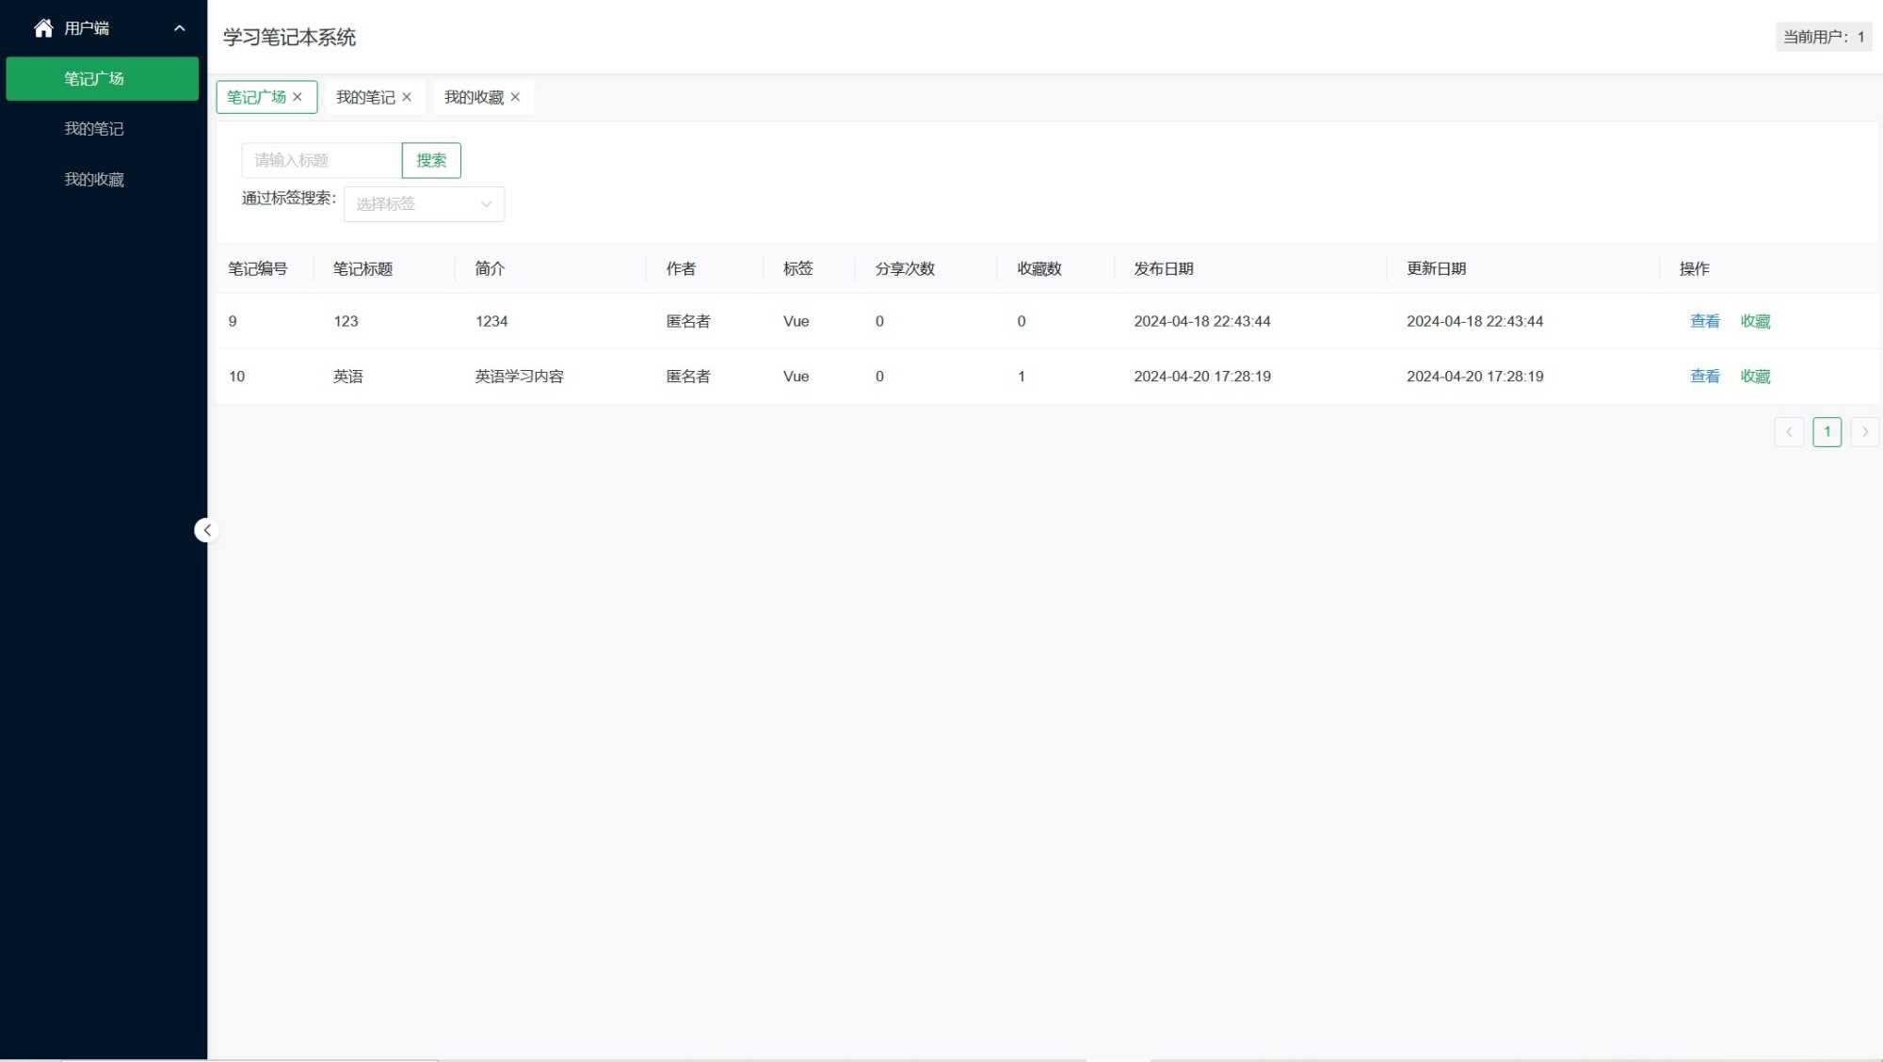
Task: Close the 笔记广场 tab
Action: tap(298, 97)
